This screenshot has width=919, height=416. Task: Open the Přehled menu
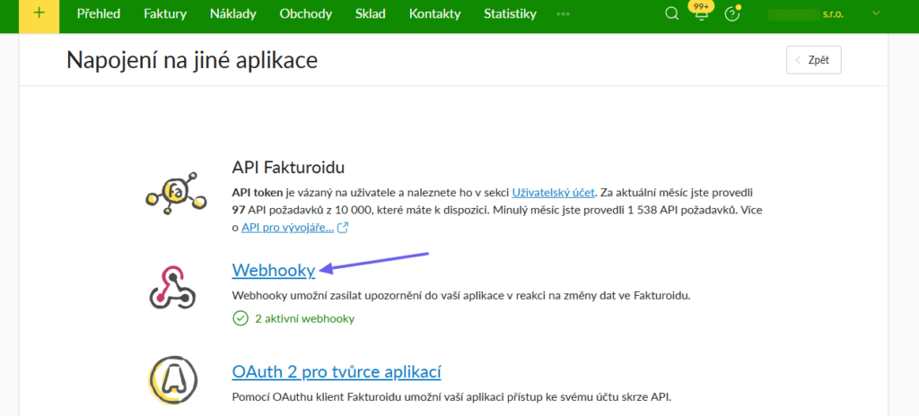(99, 14)
